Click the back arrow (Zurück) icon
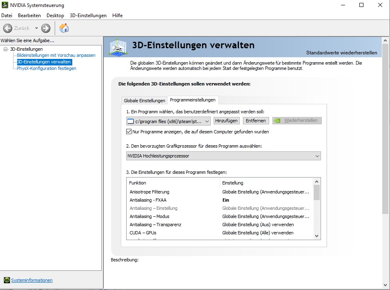This screenshot has width=390, height=290. (x=8, y=28)
